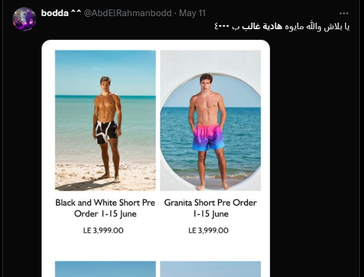
Task: Select the "Black and White Short Pre Order" title
Action: pos(105,203)
